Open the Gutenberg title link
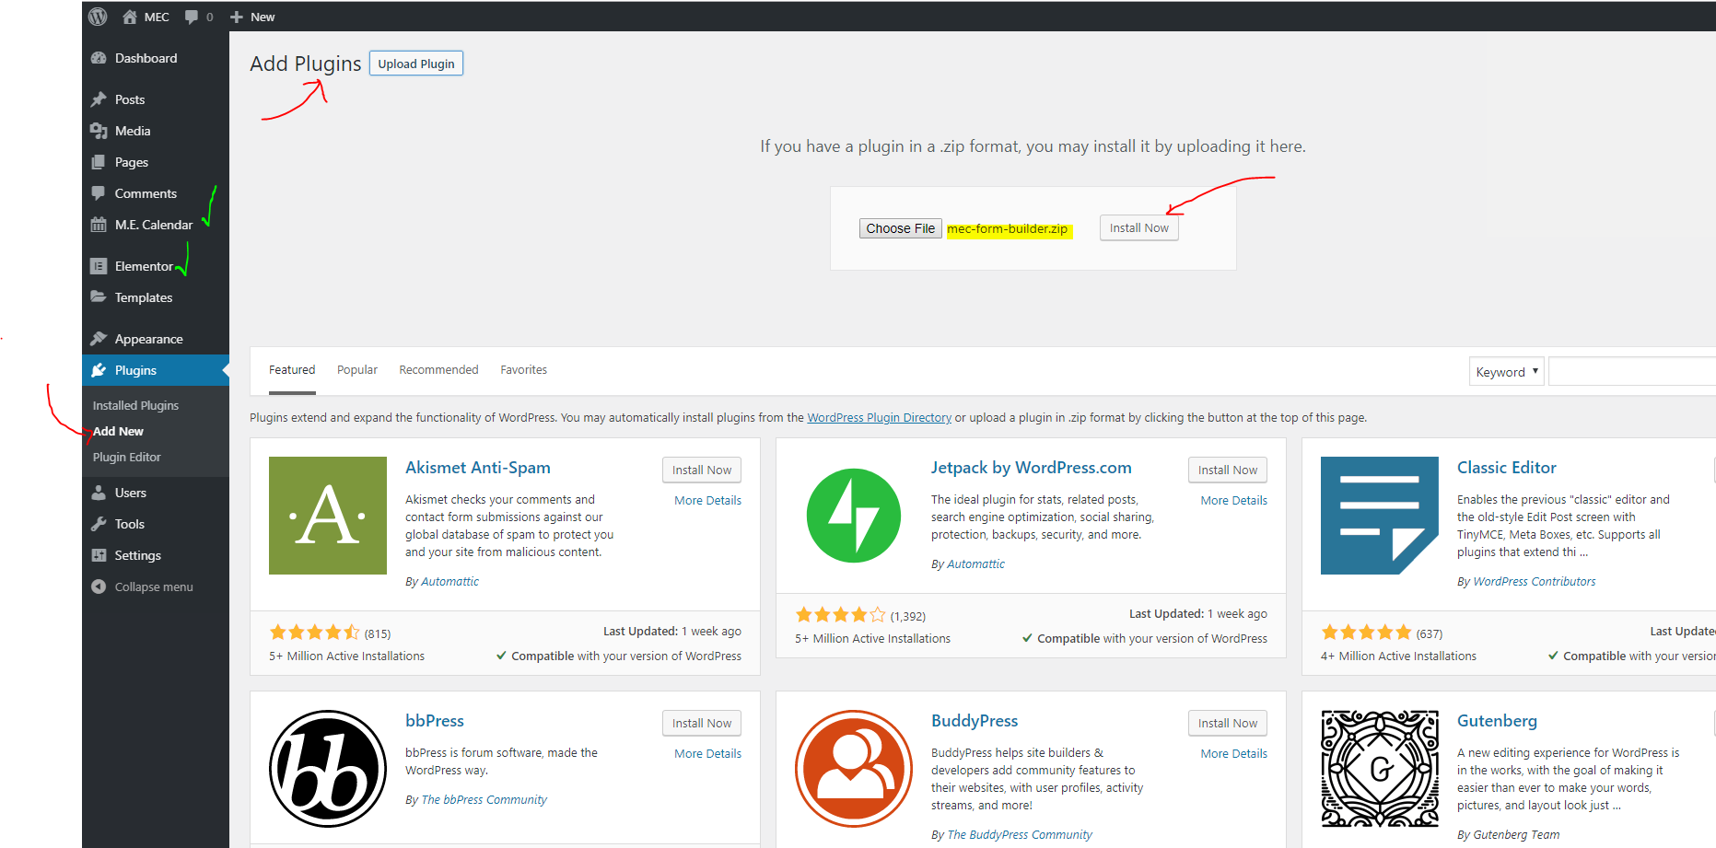This screenshot has height=848, width=1716. coord(1497,721)
